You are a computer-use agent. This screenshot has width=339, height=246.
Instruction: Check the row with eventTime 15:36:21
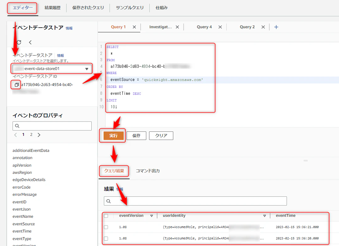tap(106, 227)
